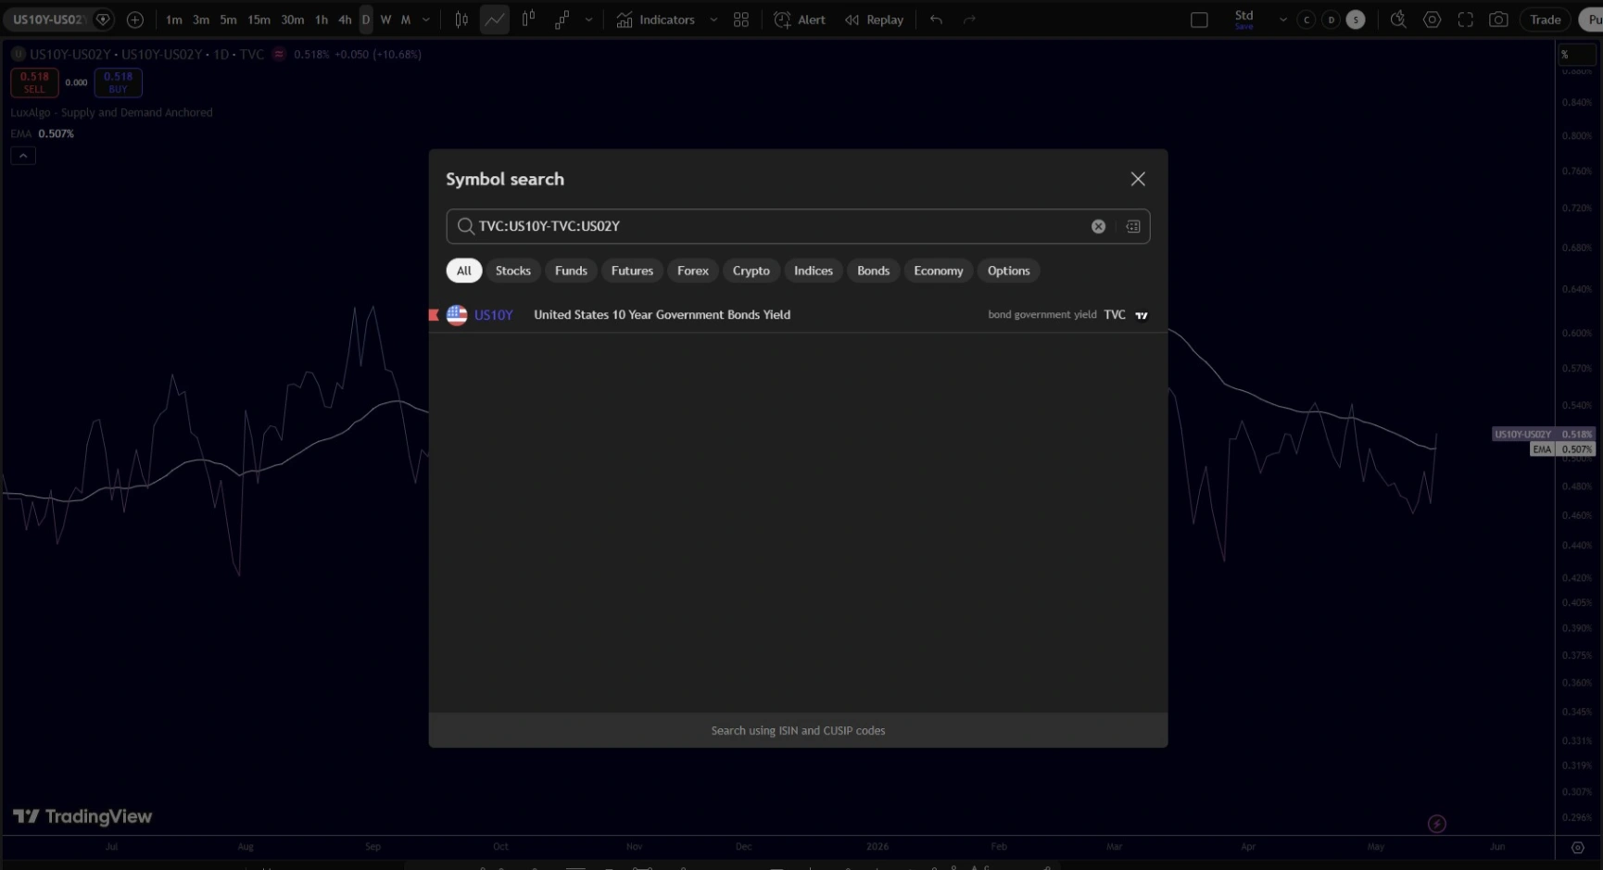Click the blue 0.518 BUY button

[118, 82]
